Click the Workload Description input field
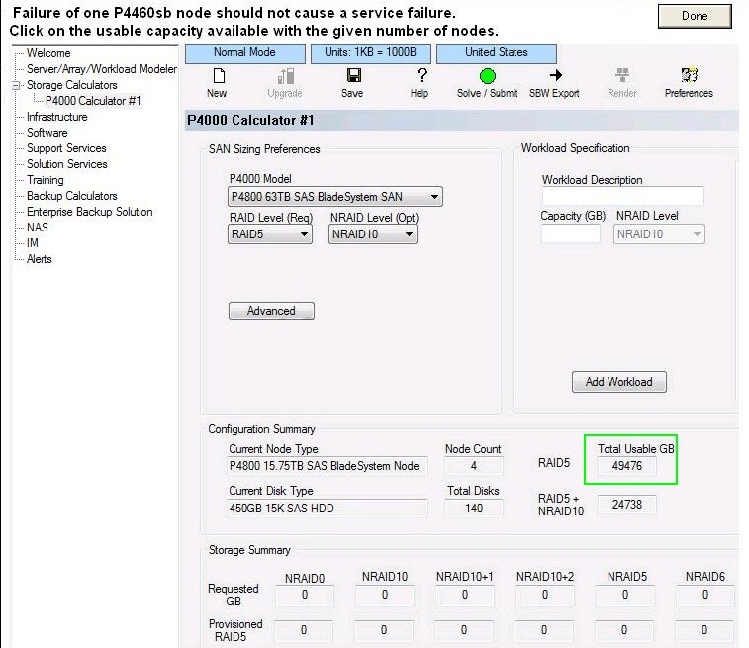This screenshot has height=648, width=749. click(623, 196)
